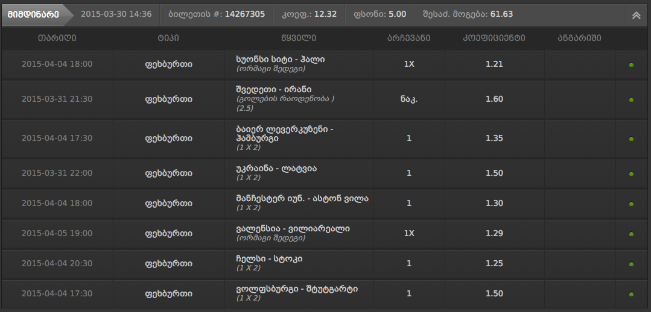The height and width of the screenshot is (312, 651).
Task: Click date 2015-03-31 21:30
Action: pos(57,99)
